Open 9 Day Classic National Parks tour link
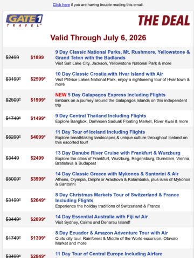194x258 pixels. 122,55
